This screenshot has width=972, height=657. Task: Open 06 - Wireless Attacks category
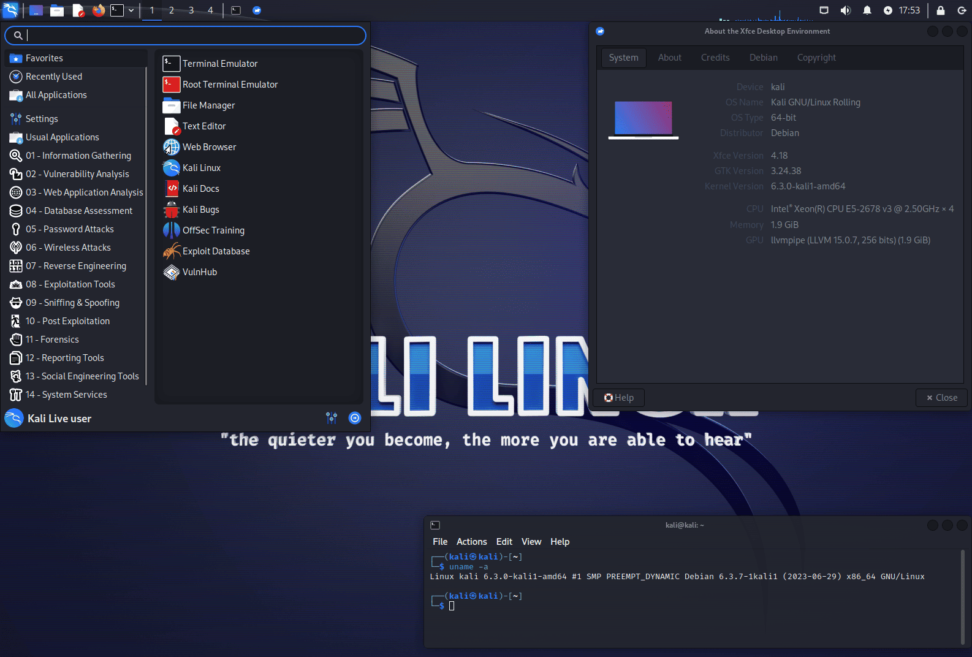pos(76,248)
